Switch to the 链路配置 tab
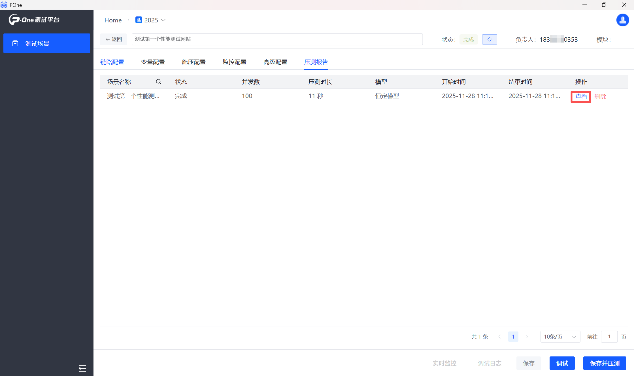This screenshot has height=376, width=634. pos(112,62)
